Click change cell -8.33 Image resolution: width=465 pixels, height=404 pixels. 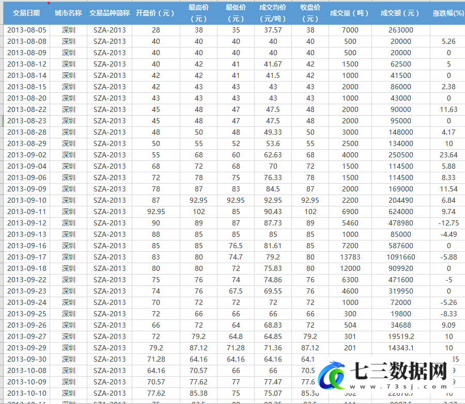click(448, 314)
